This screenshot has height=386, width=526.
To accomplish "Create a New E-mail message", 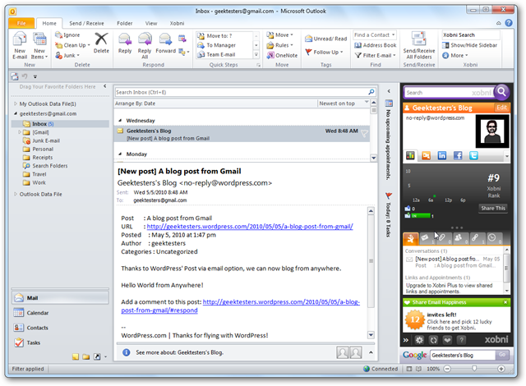I will tap(20, 46).
